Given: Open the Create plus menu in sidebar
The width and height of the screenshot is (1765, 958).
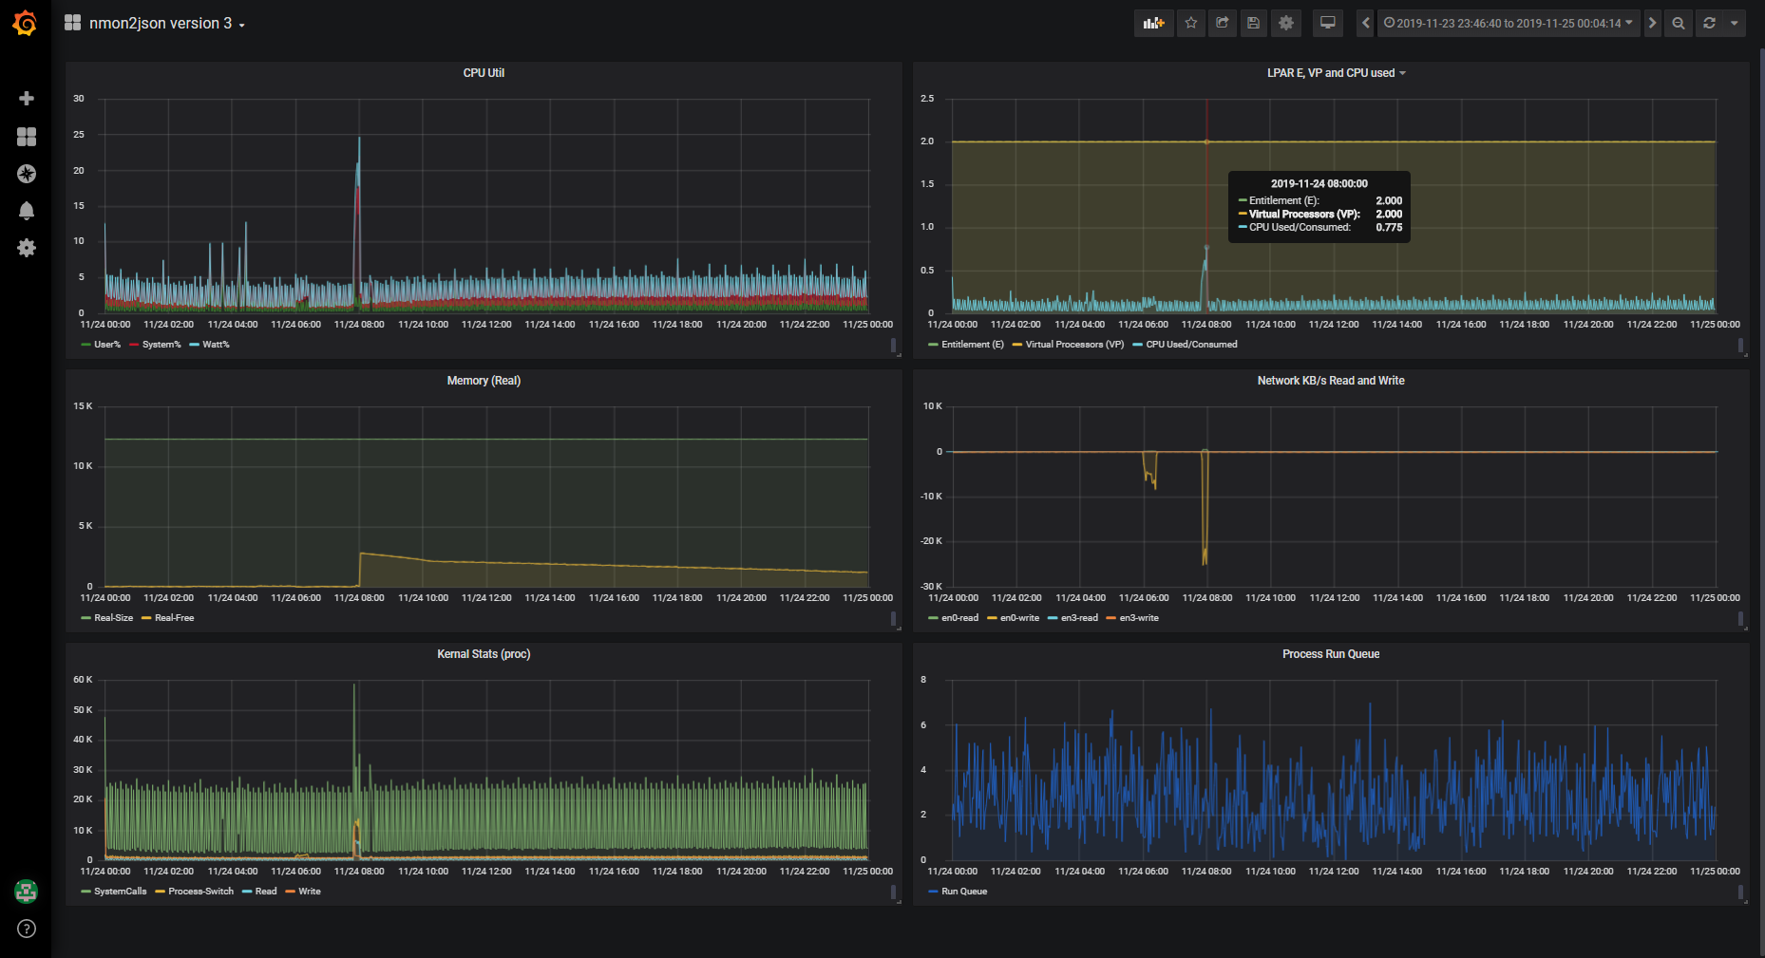Looking at the screenshot, I should (x=27, y=99).
